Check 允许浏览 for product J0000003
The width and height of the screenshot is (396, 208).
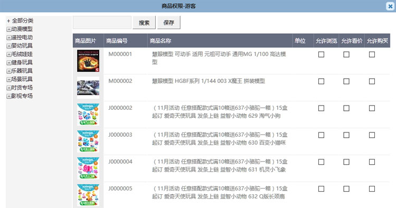pos(321,135)
